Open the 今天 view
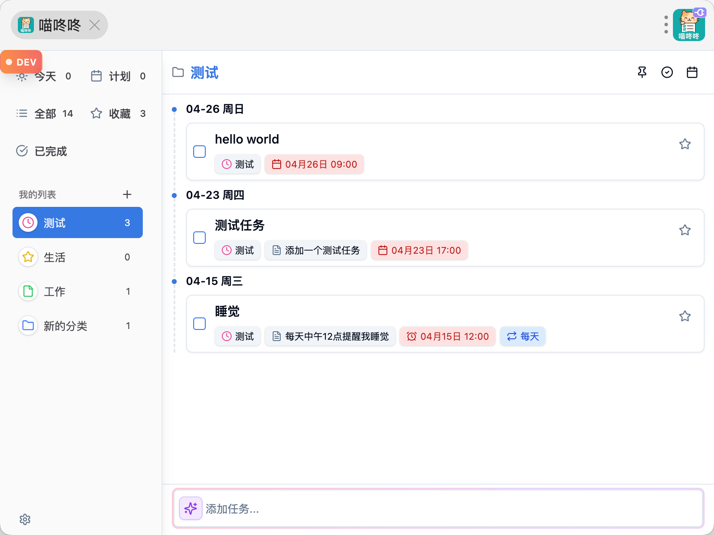Viewport: 714px width, 535px height. [x=44, y=76]
